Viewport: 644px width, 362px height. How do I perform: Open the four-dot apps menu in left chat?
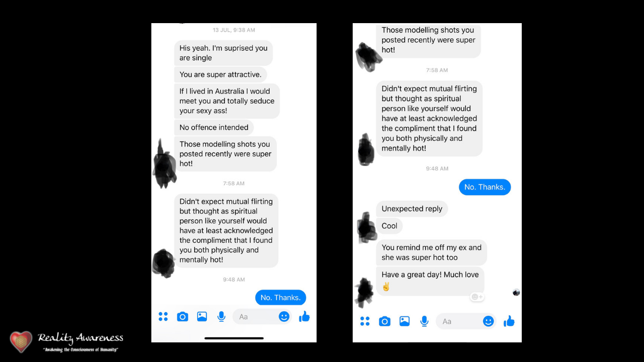click(163, 317)
